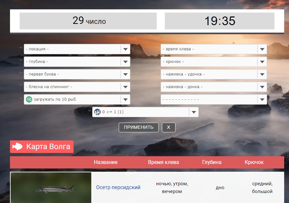Open the время клева dropdown
Viewport: 289px width, 203px height.
point(214,49)
